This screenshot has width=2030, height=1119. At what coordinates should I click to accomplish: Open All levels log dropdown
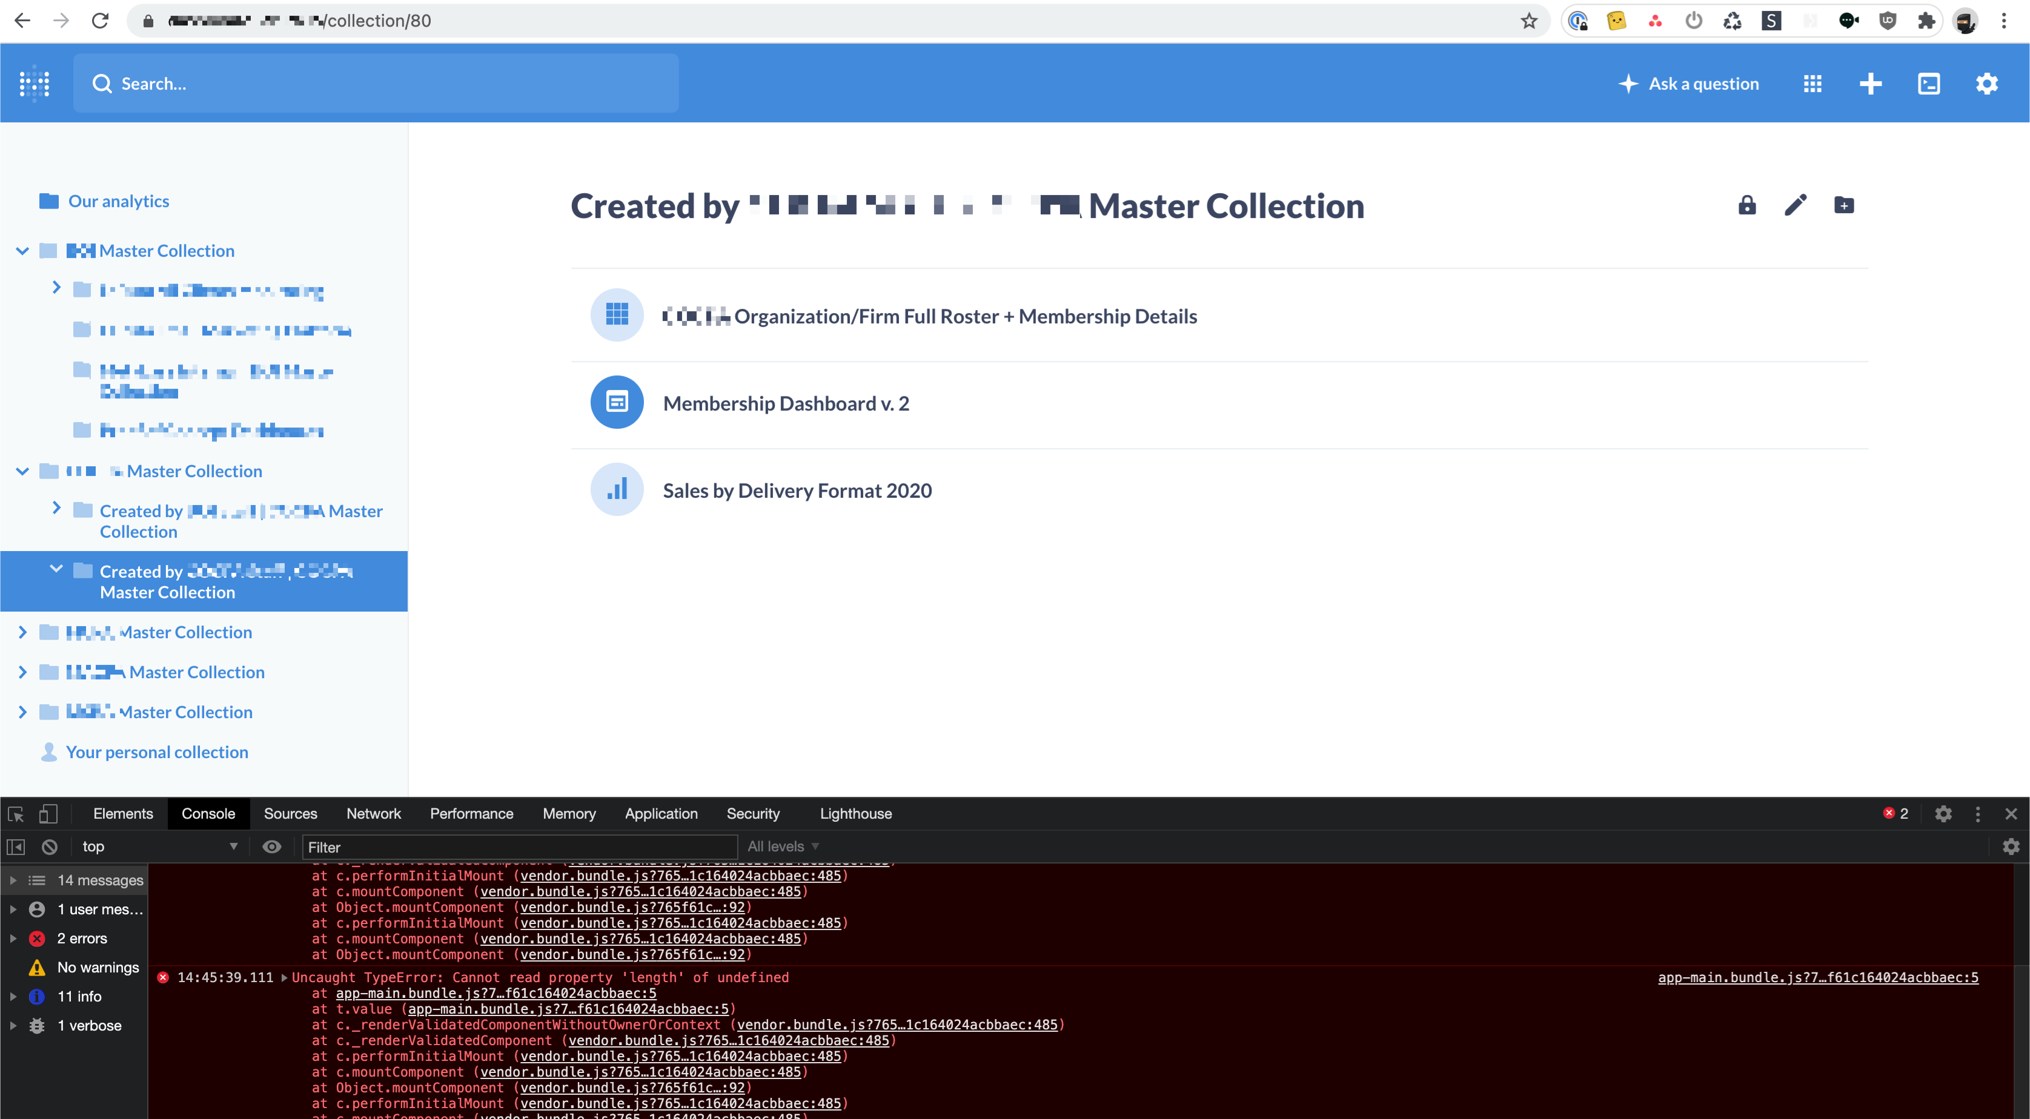(783, 847)
